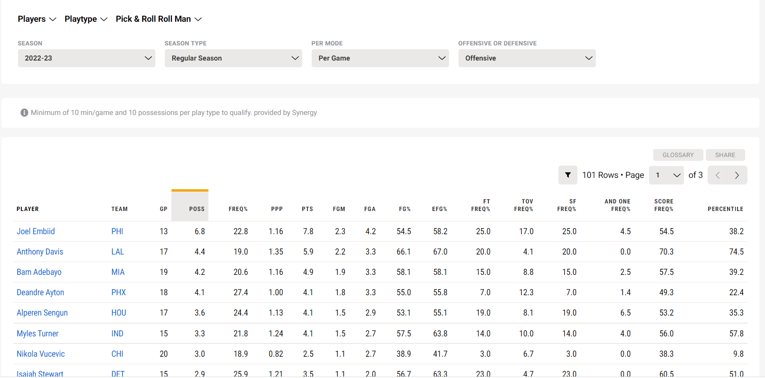Click the '101 Rows • Page' text
The height and width of the screenshot is (378, 765).
point(613,175)
